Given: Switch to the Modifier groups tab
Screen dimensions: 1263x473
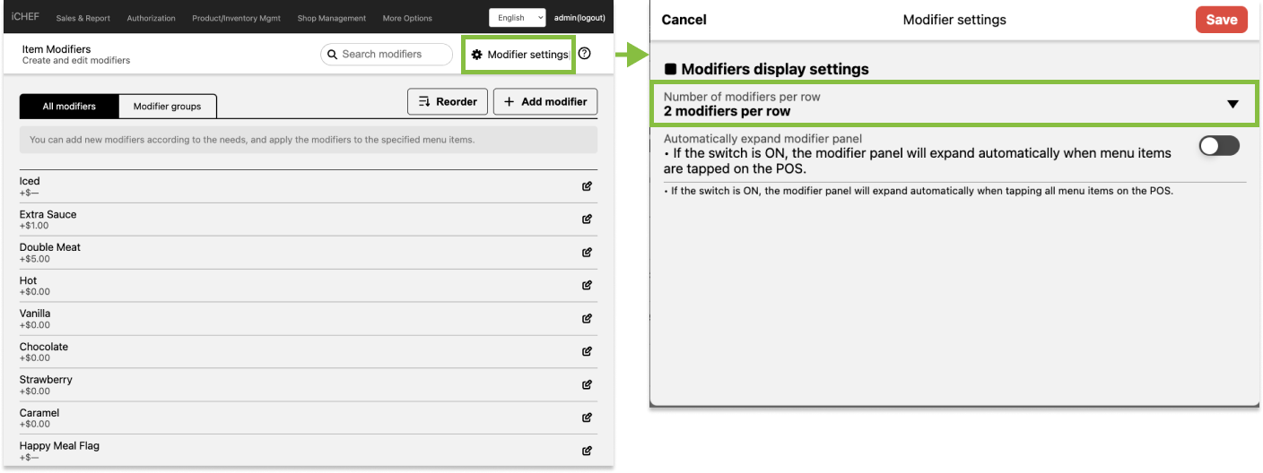Looking at the screenshot, I should 167,107.
